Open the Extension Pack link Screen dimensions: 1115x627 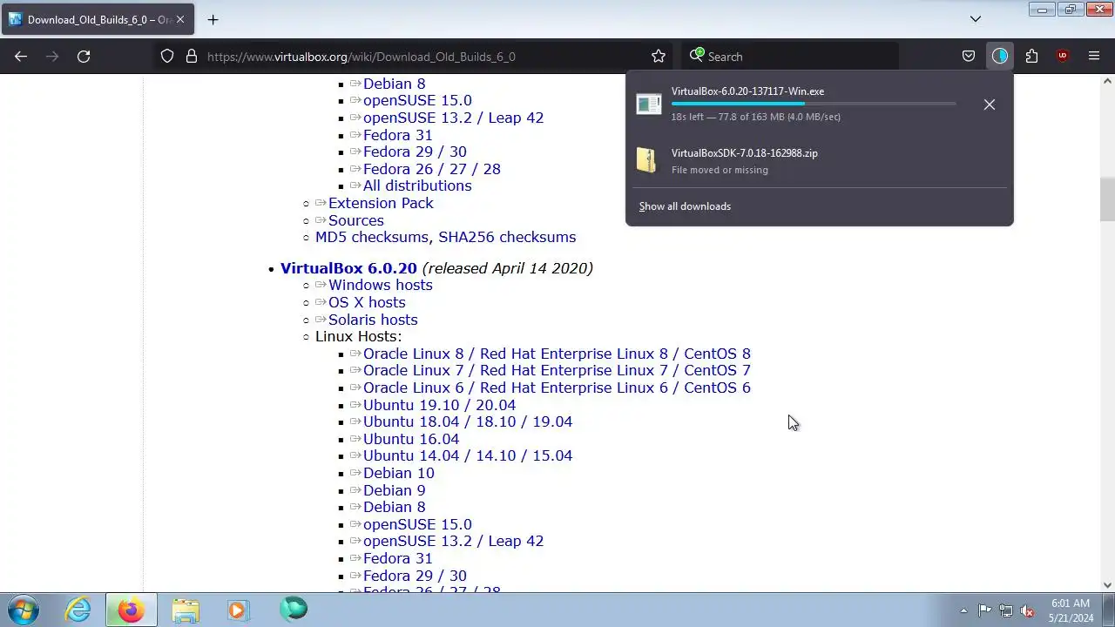381,203
